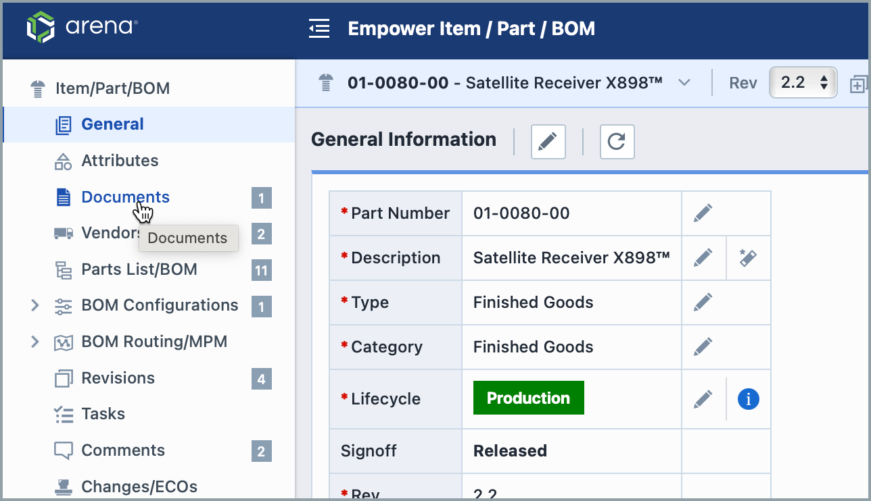Open the Attributes section
This screenshot has height=501, width=871.
120,161
